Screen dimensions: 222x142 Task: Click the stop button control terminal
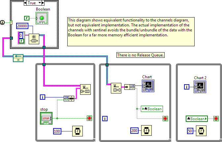[46, 118]
